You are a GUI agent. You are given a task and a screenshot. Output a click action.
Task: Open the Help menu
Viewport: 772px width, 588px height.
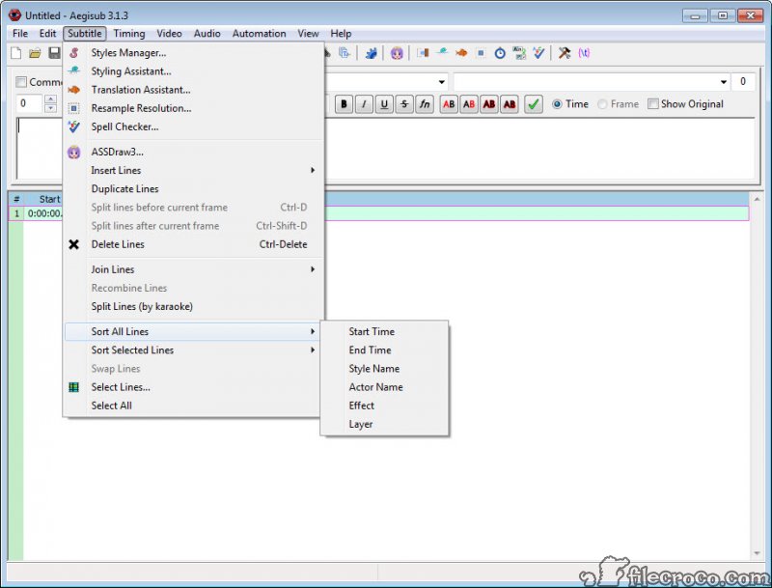[341, 34]
